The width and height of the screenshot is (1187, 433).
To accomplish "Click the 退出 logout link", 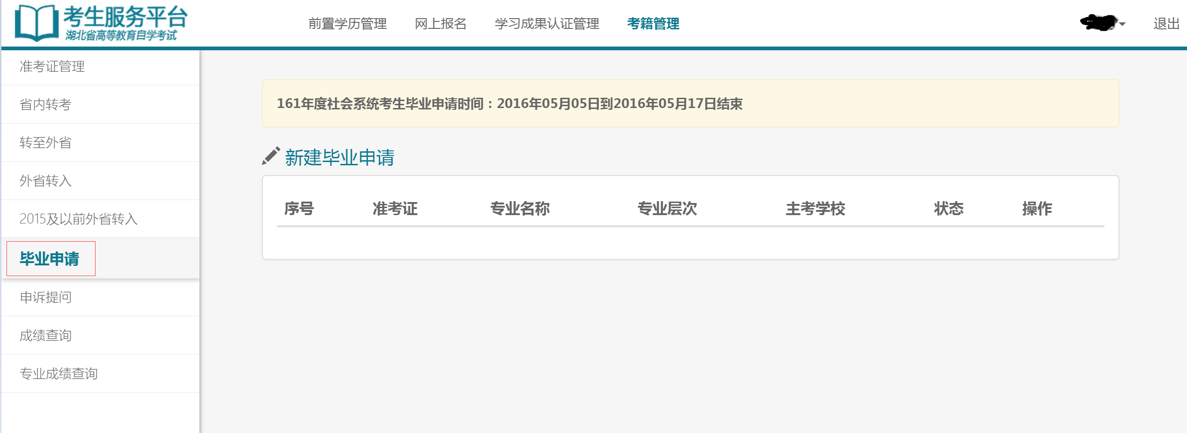I will coord(1166,24).
